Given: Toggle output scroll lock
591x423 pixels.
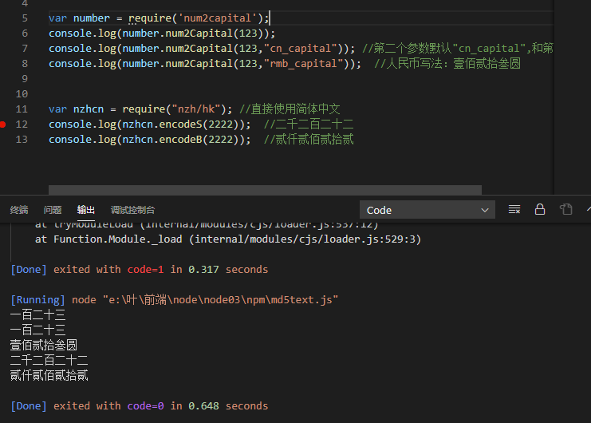Looking at the screenshot, I should pos(540,209).
